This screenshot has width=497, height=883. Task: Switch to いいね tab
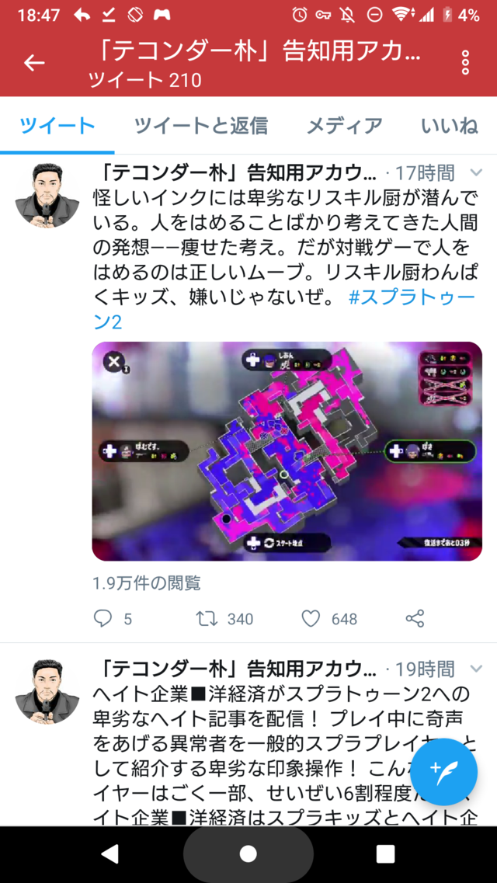coord(450,126)
